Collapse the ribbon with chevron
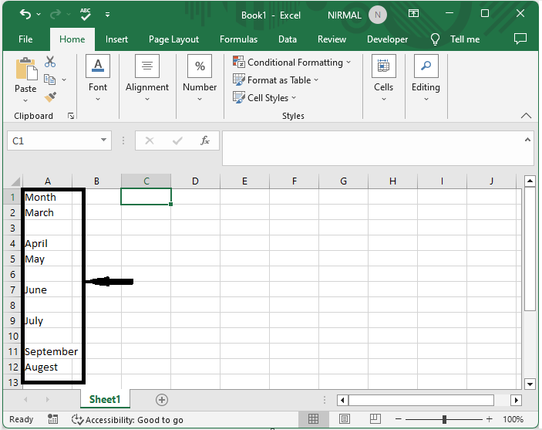This screenshot has height=430, width=542. pyautogui.click(x=526, y=116)
